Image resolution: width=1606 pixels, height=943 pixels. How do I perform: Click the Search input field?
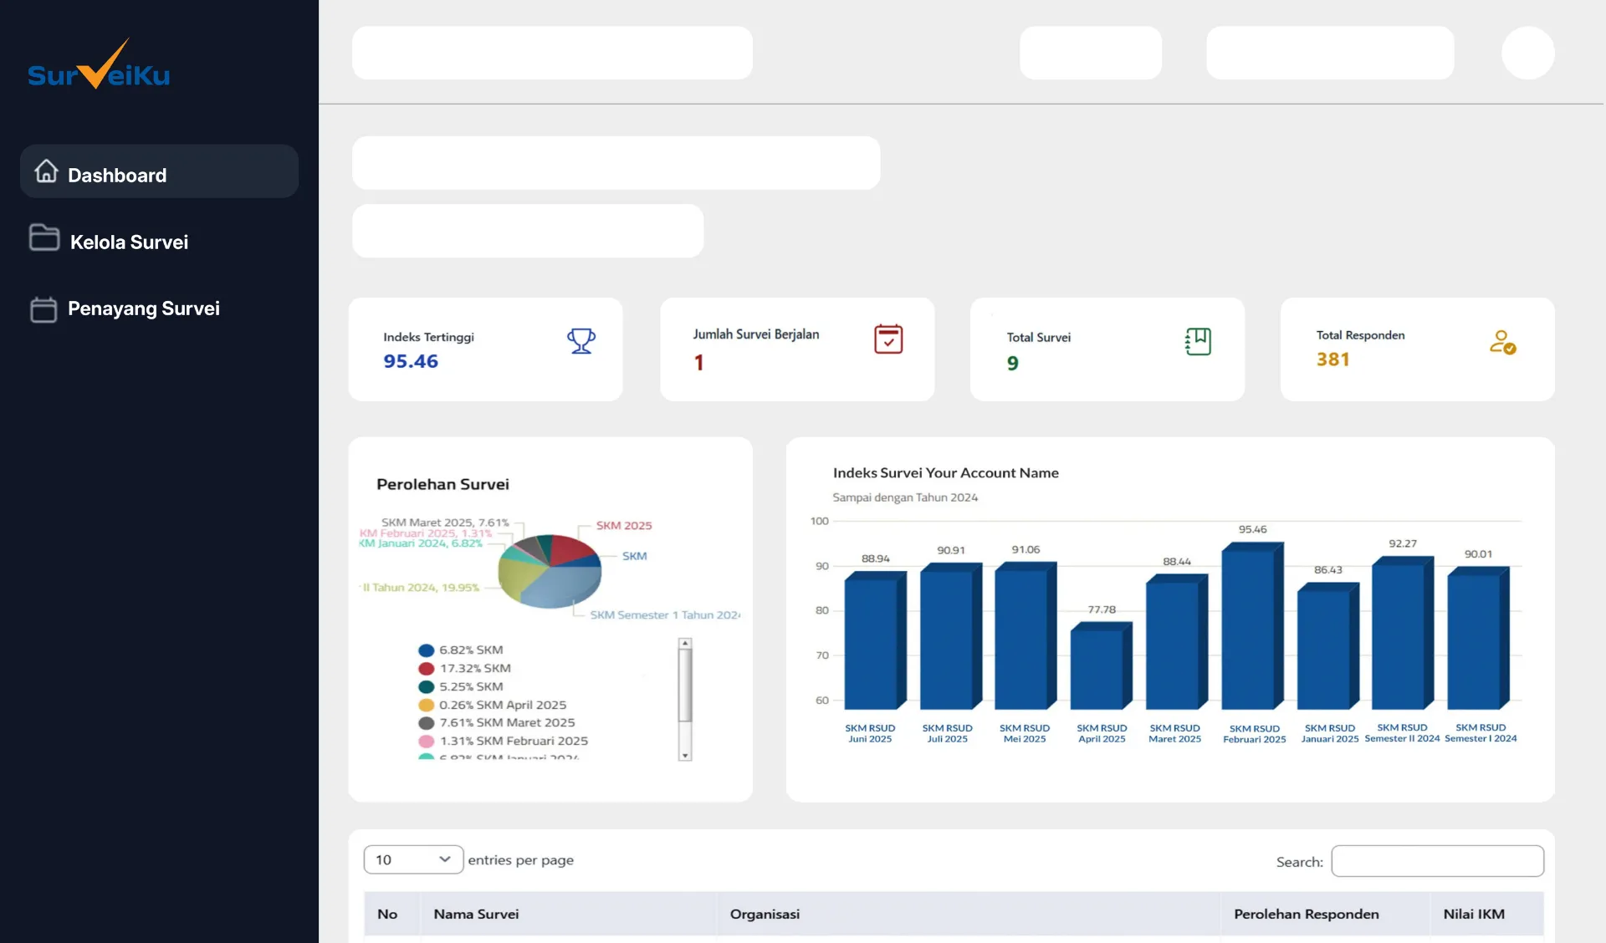coord(1437,861)
